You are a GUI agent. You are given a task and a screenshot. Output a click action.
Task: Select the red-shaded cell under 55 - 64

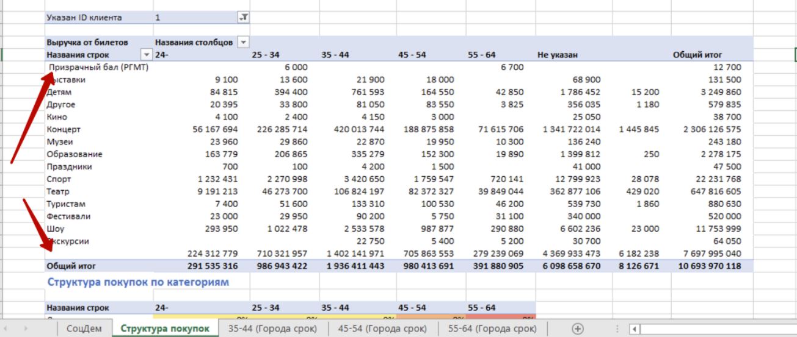tap(501, 317)
